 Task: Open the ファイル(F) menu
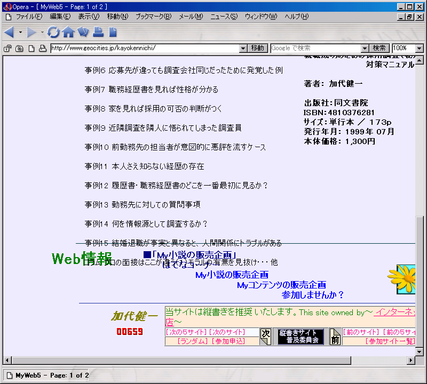pyautogui.click(x=29, y=17)
